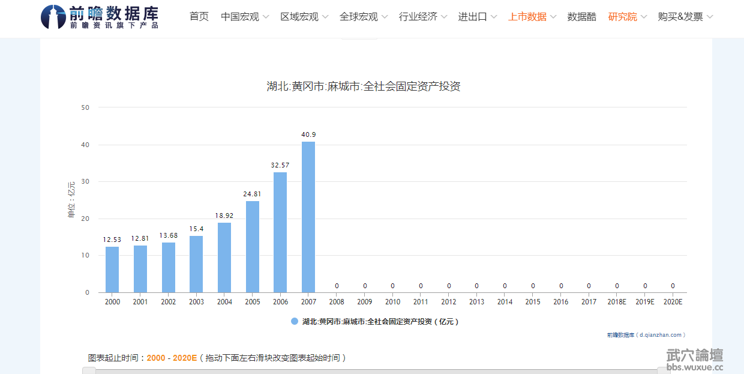
Task: Click the 2007 bar in the chart
Action: click(x=308, y=217)
